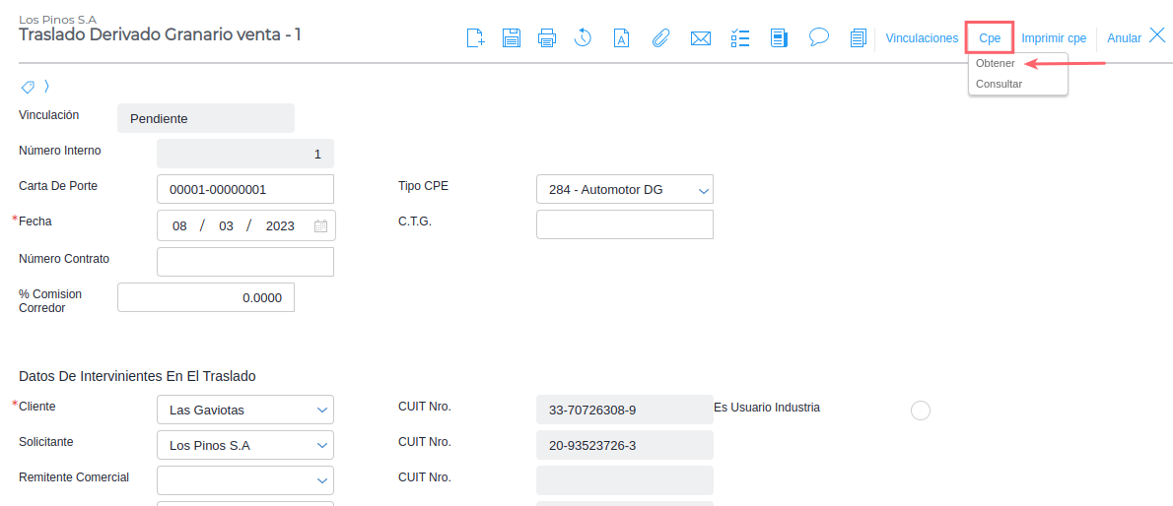Expand the Tipo CPE dropdown

pyautogui.click(x=625, y=190)
